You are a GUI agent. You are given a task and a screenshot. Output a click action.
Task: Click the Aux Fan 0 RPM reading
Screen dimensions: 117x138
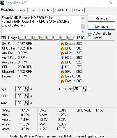(15, 53)
